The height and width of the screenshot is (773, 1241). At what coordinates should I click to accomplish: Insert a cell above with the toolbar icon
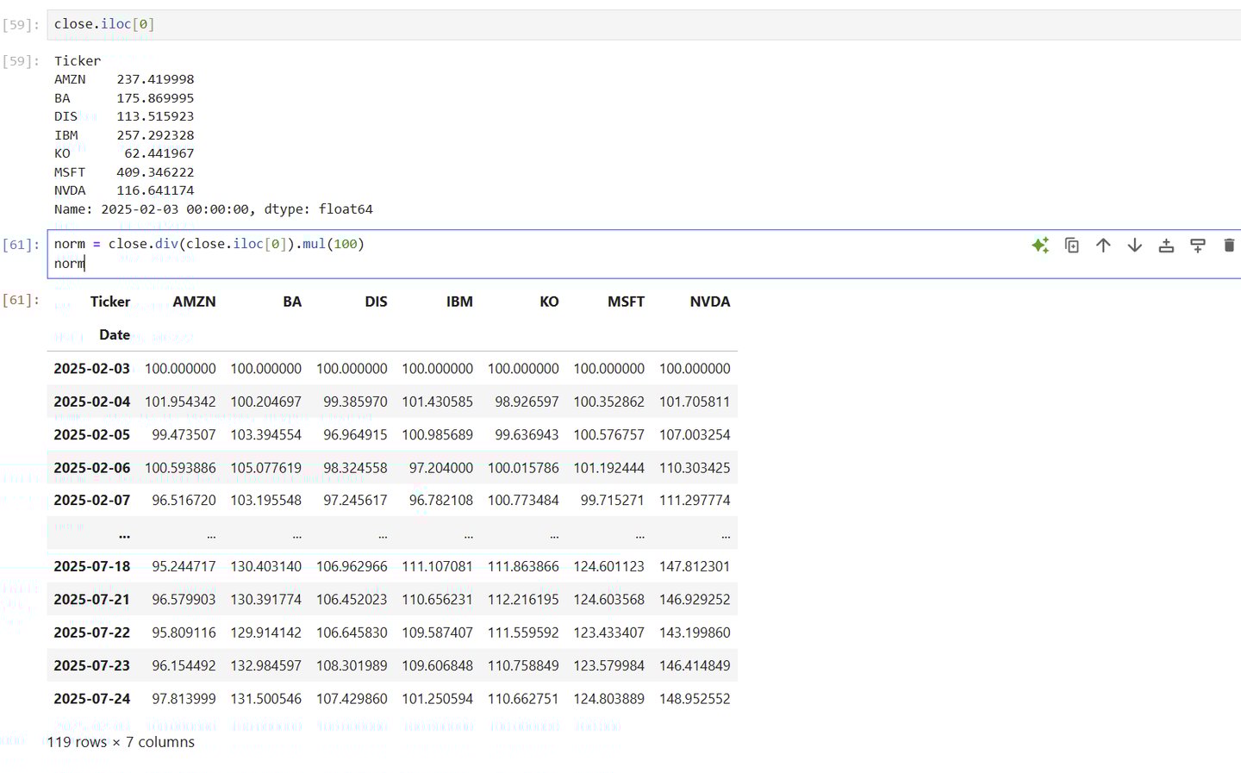tap(1166, 246)
